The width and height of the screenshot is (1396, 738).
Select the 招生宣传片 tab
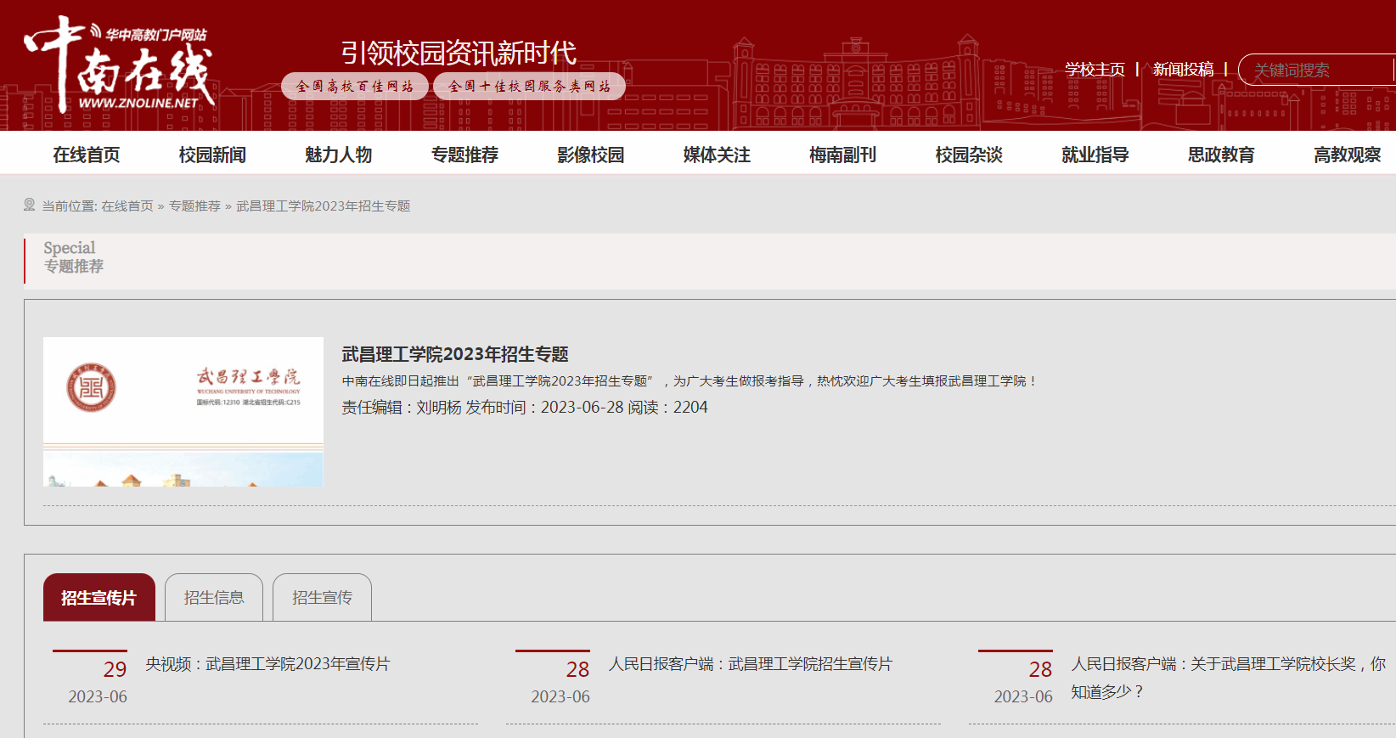(99, 597)
